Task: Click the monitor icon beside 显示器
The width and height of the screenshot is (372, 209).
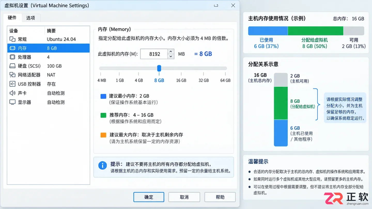Action: pyautogui.click(x=12, y=102)
